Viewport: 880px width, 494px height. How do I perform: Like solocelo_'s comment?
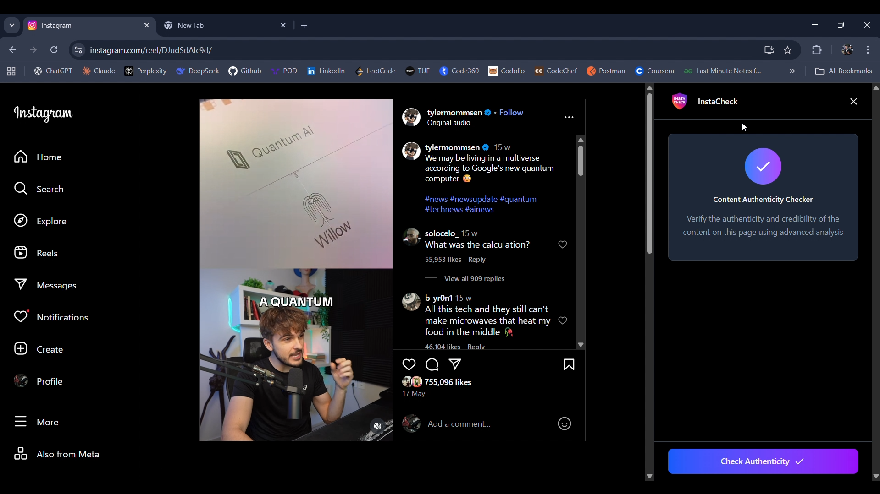(x=563, y=244)
